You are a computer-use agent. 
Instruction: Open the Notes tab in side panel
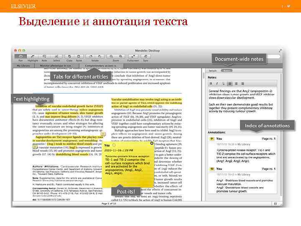pyautogui.click(x=227, y=71)
